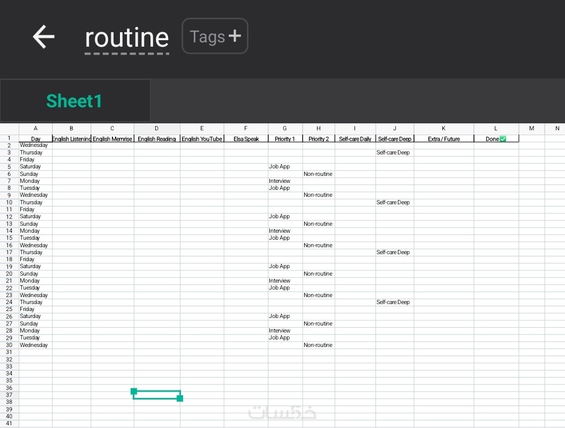The height and width of the screenshot is (428, 565).
Task: Select 'Non-routine' cell in row 23
Action: [x=319, y=295]
